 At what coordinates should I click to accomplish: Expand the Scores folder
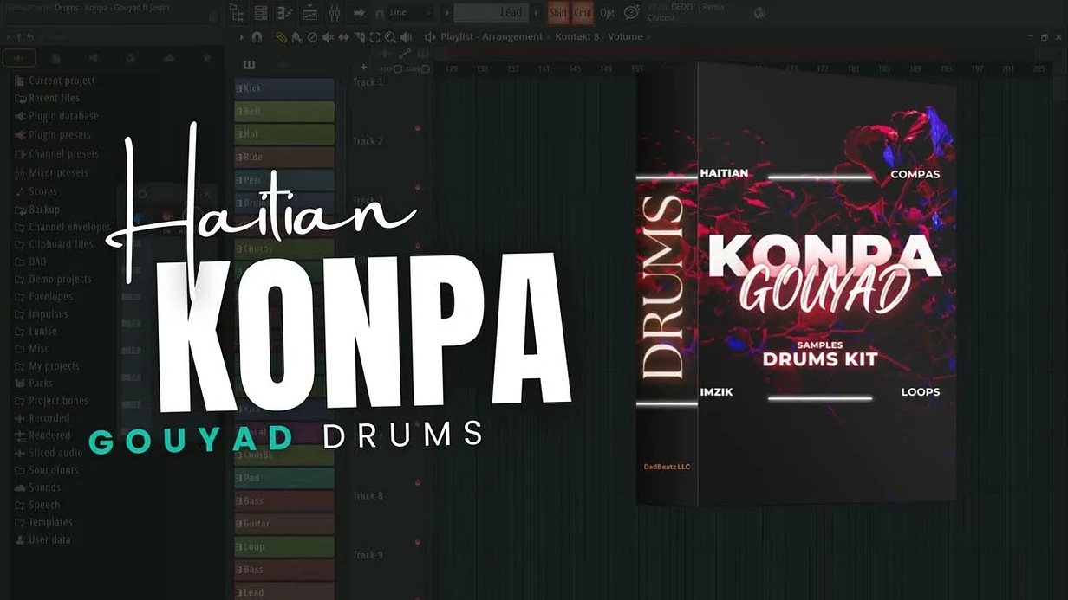point(36,191)
